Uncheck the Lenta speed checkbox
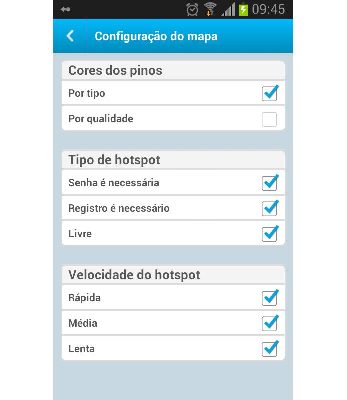The height and width of the screenshot is (400, 347). click(269, 349)
